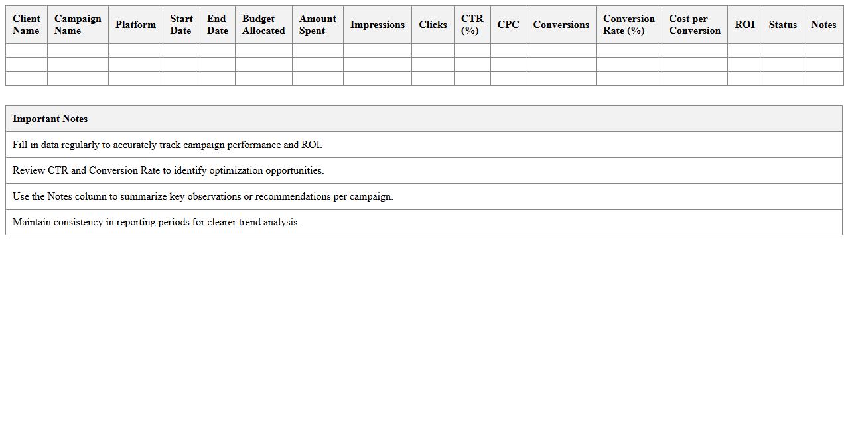
Task: Click the Clicks column header
Action: (433, 25)
